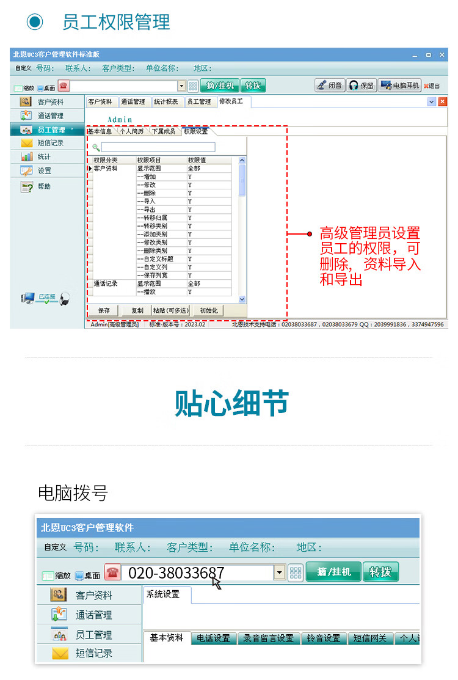Viewport: 458px width, 680px height.
Task: Click permission list scrollbar down arrow
Action: pos(242,299)
